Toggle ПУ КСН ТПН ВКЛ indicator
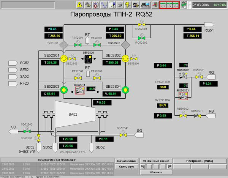 [163, 87]
